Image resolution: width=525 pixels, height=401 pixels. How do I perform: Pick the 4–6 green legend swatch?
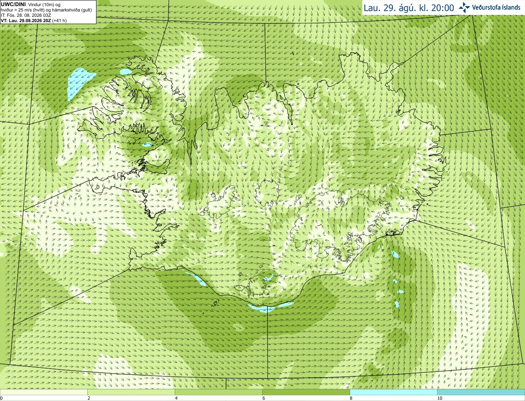pyautogui.click(x=219, y=392)
